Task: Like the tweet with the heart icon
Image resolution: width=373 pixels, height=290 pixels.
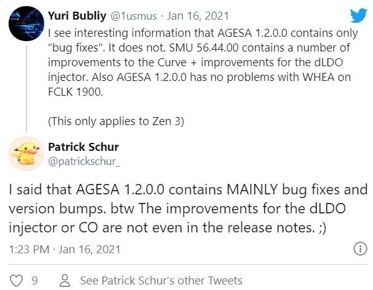Action: click(x=17, y=280)
